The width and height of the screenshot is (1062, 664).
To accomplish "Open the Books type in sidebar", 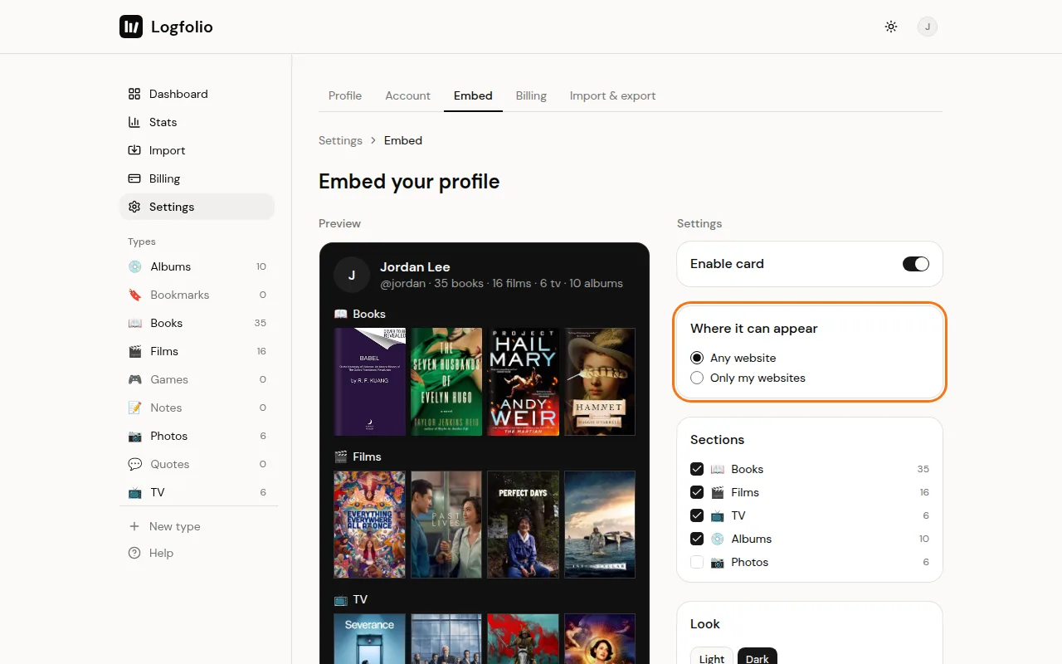I will [197, 323].
